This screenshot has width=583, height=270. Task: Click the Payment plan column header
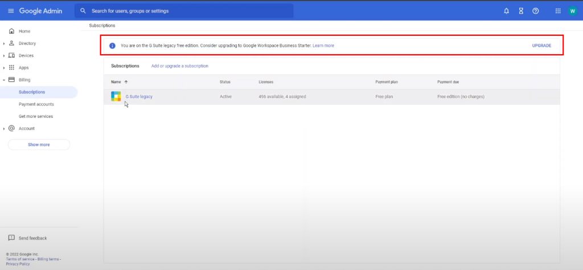click(387, 82)
